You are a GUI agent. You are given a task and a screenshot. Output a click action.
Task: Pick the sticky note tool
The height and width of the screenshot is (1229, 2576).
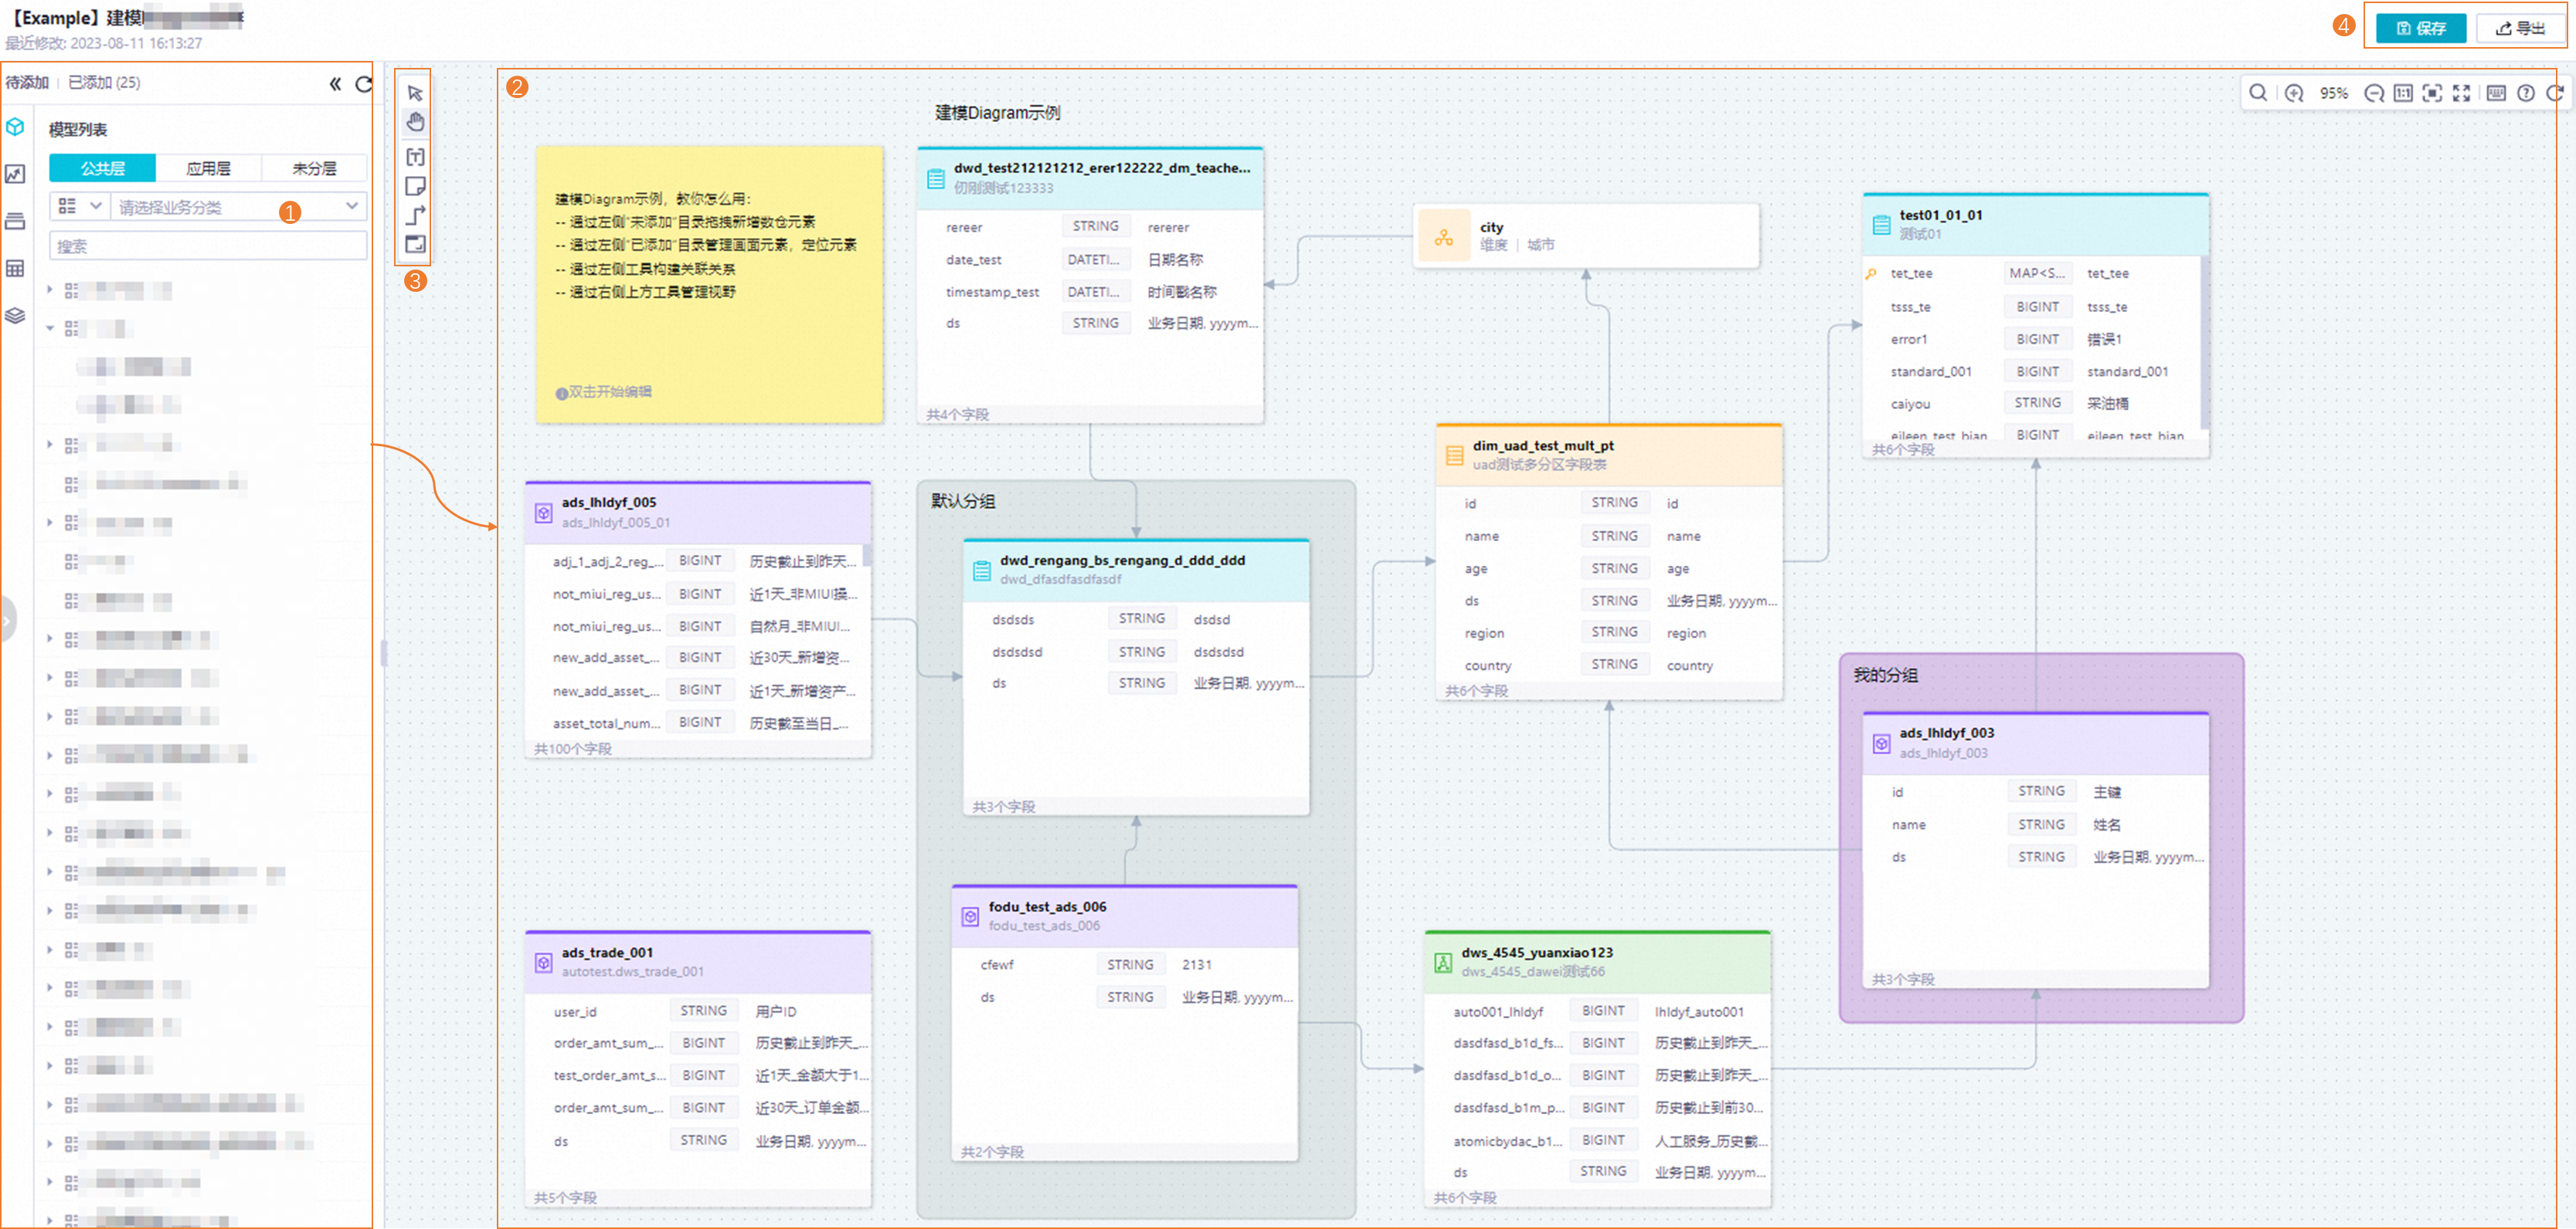pos(415,186)
